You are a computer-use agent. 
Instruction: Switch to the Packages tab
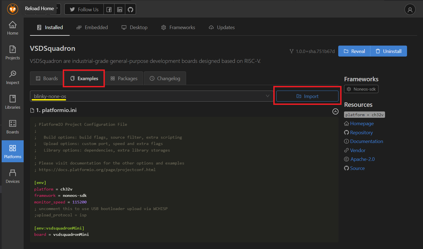click(124, 79)
